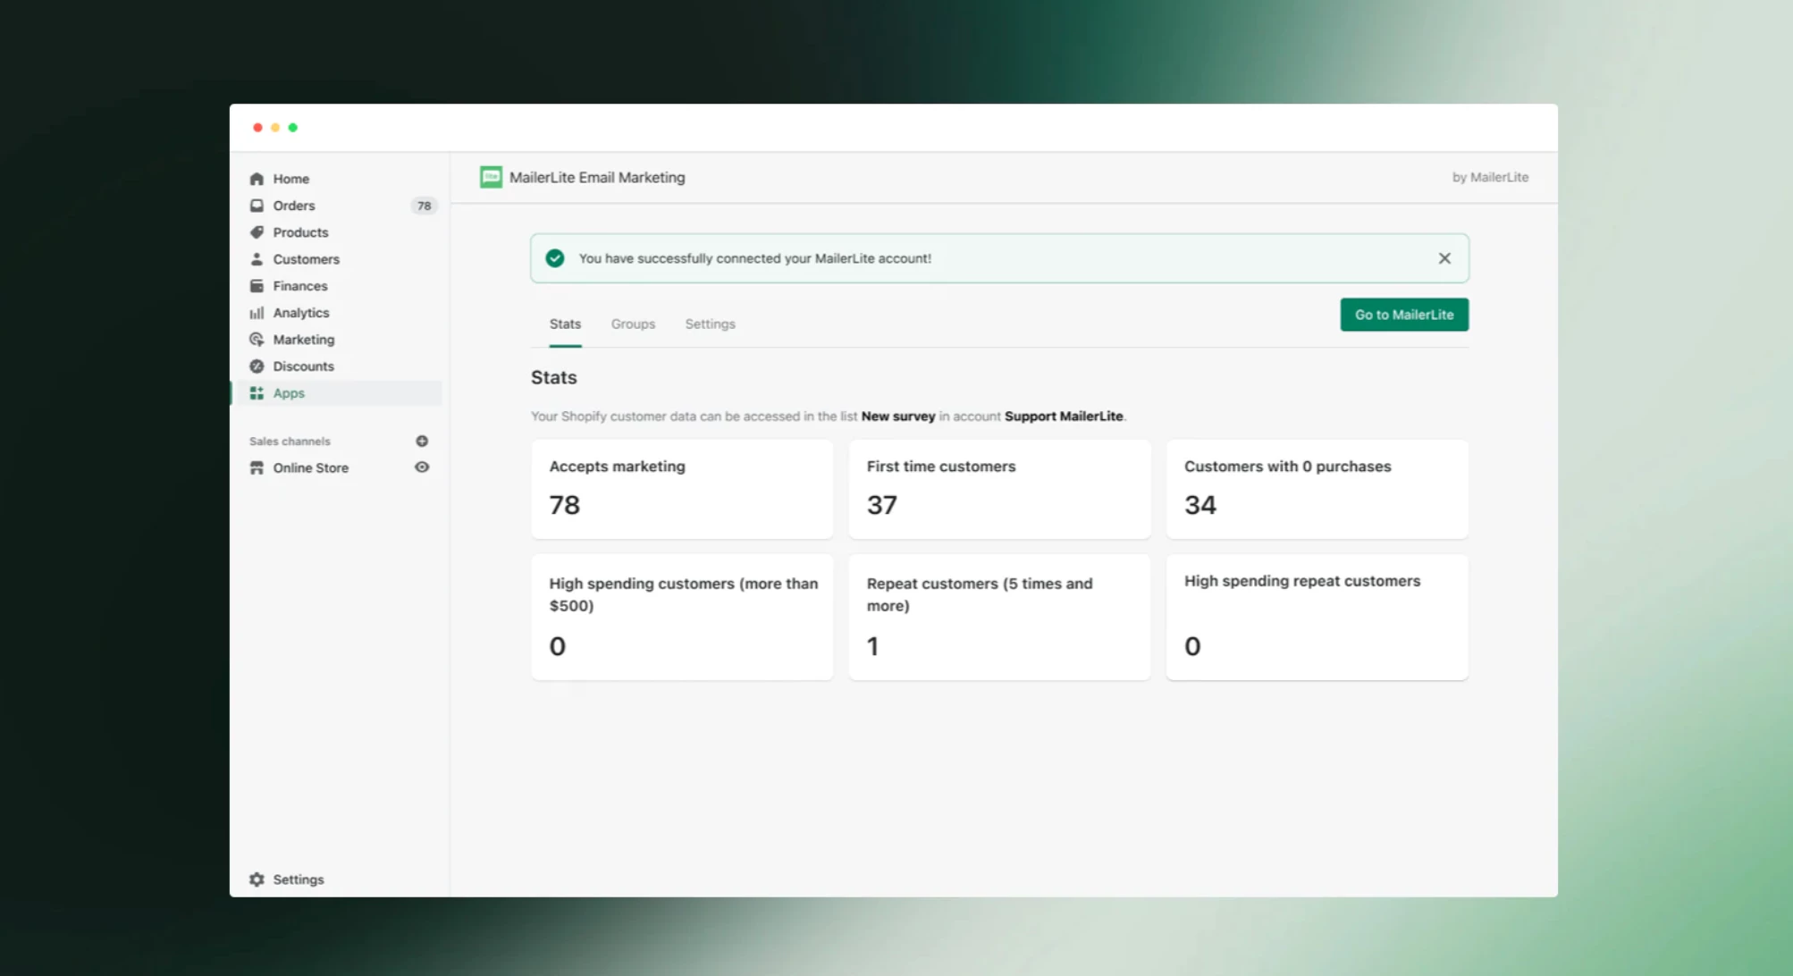Switch to the Settings tab
This screenshot has width=1793, height=976.
[x=710, y=324]
